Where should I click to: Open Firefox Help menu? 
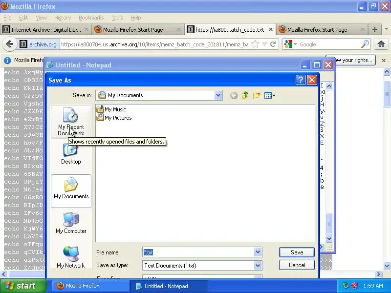pos(136,18)
